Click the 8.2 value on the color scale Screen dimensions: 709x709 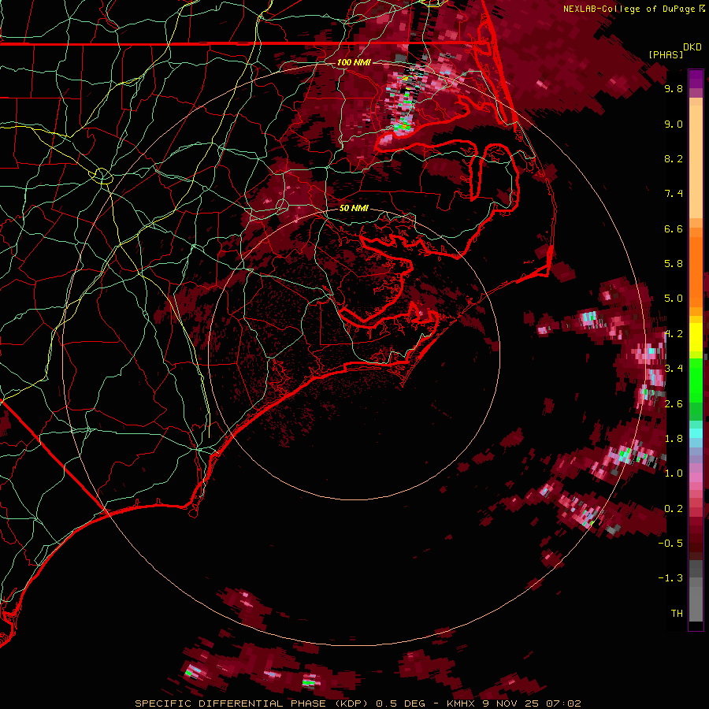coord(674,158)
